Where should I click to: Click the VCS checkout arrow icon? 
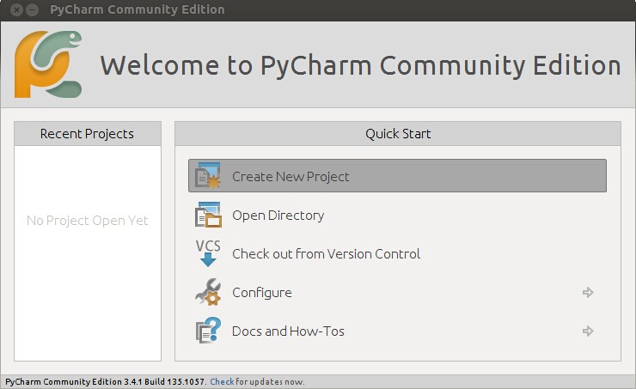click(208, 253)
